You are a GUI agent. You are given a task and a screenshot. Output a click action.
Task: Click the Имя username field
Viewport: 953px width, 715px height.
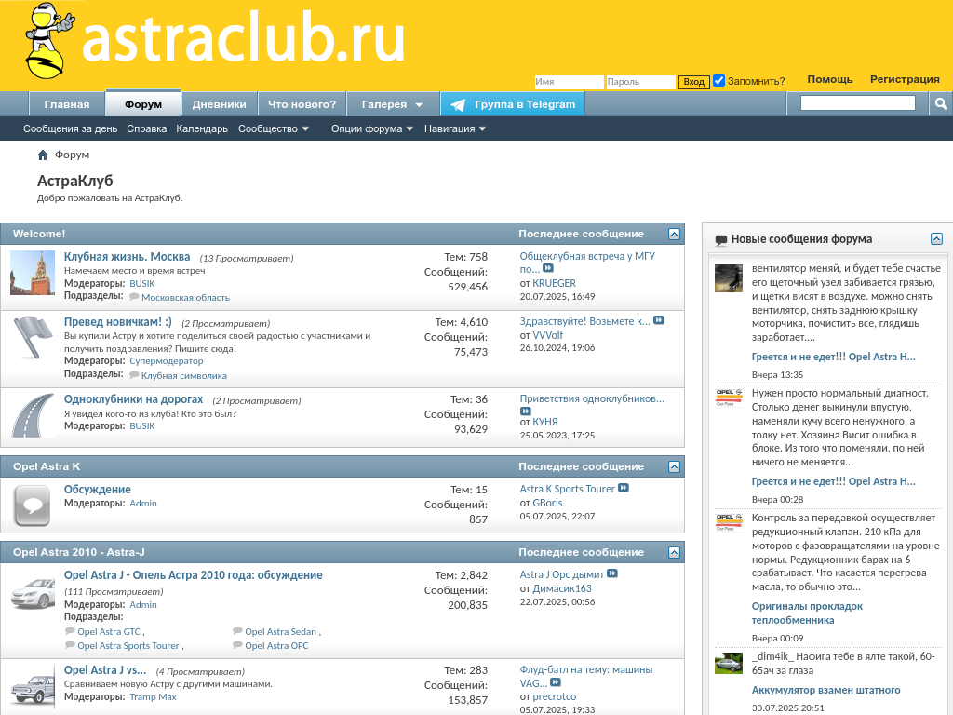(x=569, y=82)
